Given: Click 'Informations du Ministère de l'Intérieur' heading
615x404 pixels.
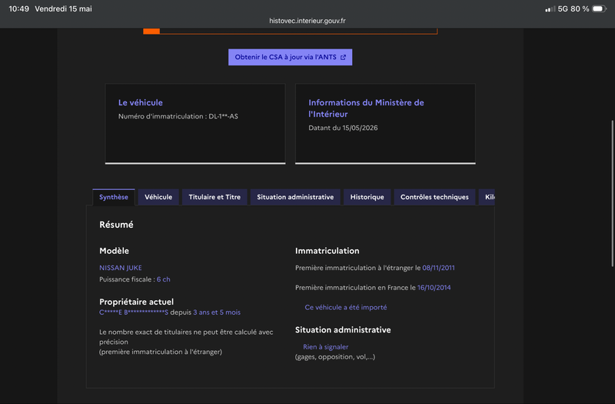Looking at the screenshot, I should click(367, 109).
